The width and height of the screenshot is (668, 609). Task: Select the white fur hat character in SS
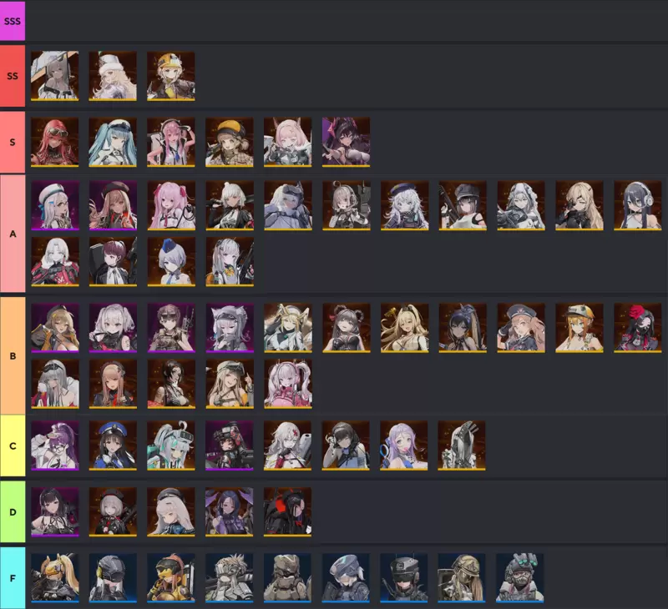pyautogui.click(x=113, y=76)
